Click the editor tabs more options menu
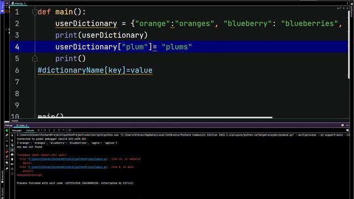Viewport: 354px width, 199px height. click(347, 3)
